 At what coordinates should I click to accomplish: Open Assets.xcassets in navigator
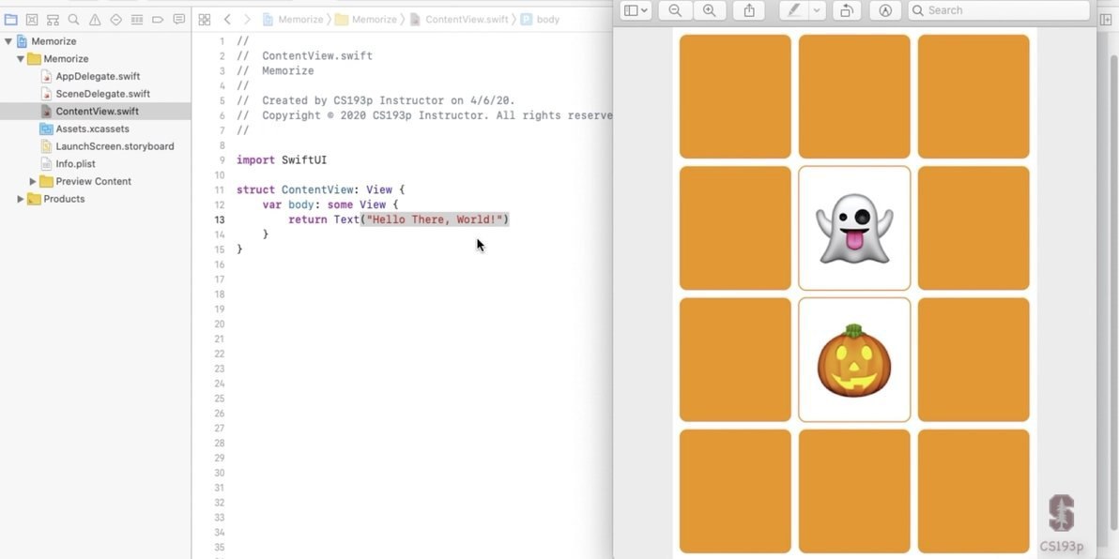click(x=84, y=128)
